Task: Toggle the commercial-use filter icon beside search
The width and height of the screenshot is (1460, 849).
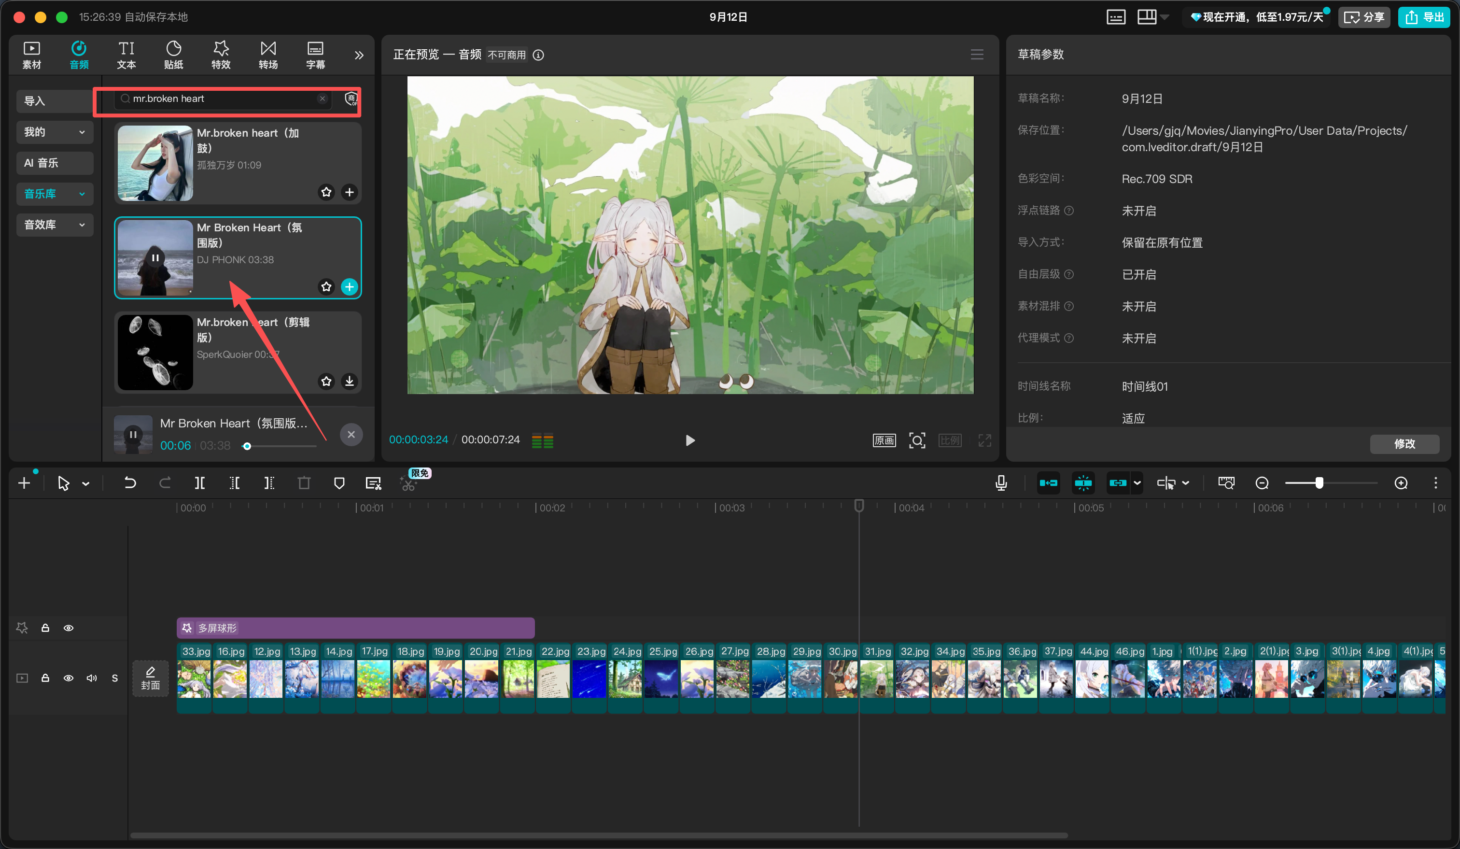Action: click(x=351, y=99)
